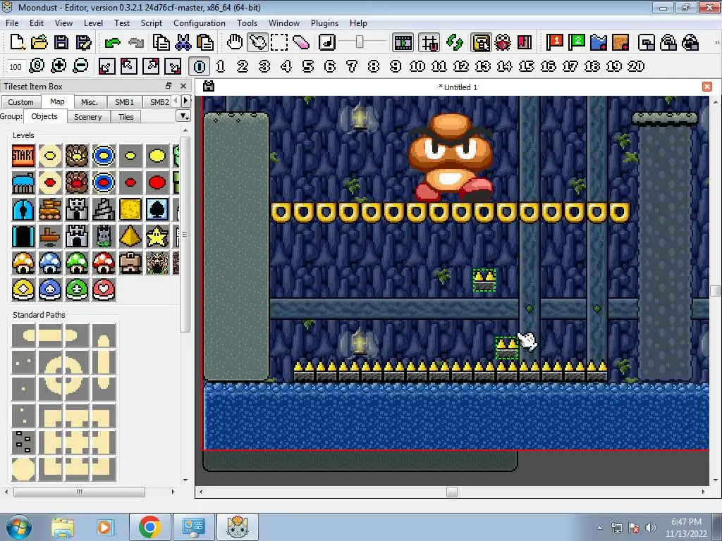Select the Scenery group tab
Image resolution: width=722 pixels, height=541 pixels.
[x=88, y=117]
